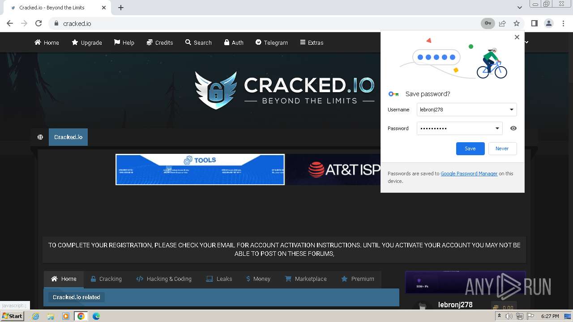
Task: Click the credits 0.00 balance
Action: point(503,308)
